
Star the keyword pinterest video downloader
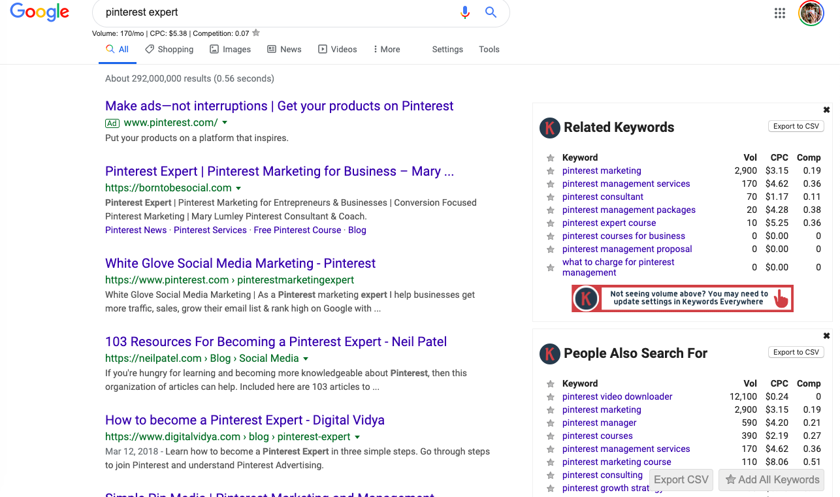click(x=550, y=396)
